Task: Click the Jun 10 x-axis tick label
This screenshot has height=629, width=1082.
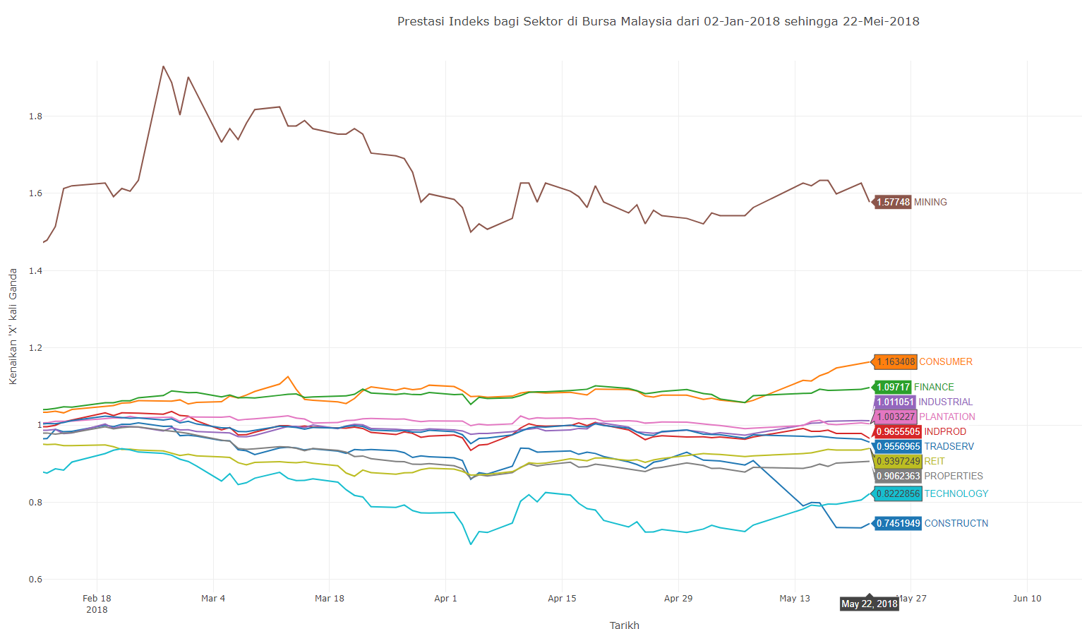Action: pyautogui.click(x=1026, y=598)
